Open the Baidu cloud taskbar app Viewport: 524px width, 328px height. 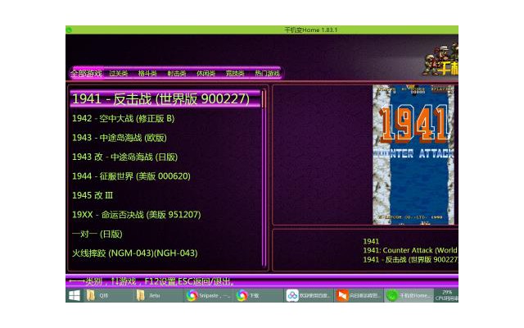point(308,295)
